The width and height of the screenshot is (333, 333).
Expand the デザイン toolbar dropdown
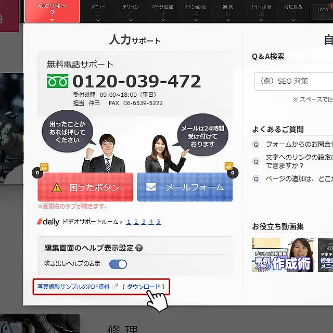[x=131, y=11]
